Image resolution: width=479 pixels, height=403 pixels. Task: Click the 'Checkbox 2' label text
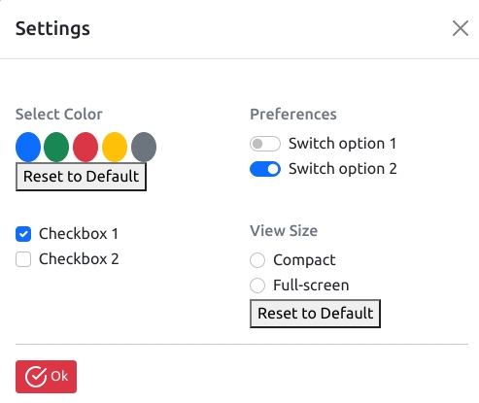79,259
